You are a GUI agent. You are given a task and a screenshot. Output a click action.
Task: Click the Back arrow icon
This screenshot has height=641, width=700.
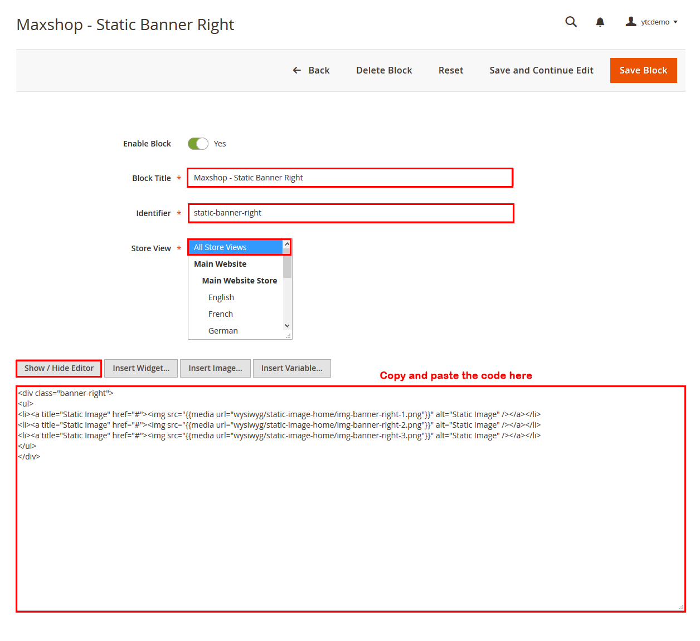(x=297, y=70)
